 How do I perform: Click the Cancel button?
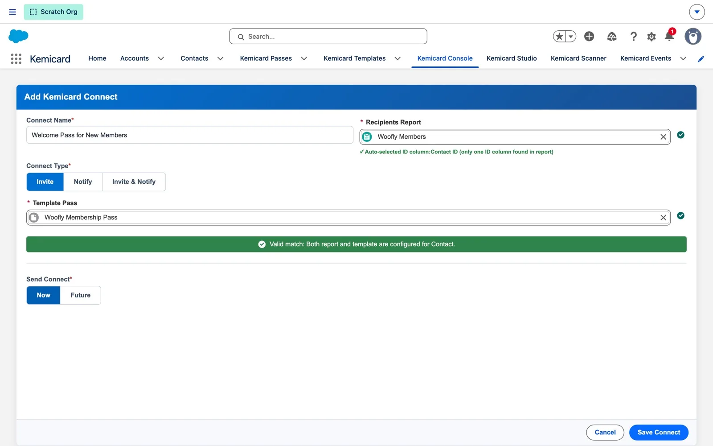click(605, 433)
